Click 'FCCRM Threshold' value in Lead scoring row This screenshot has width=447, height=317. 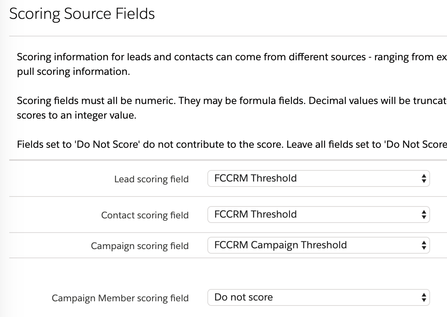click(255, 178)
